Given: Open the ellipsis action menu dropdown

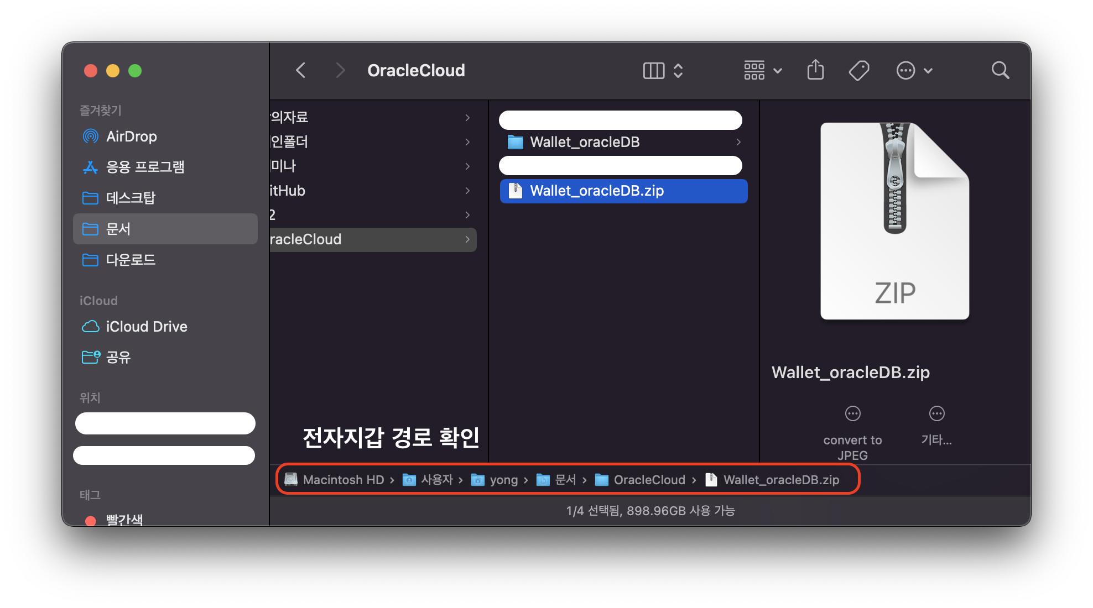Looking at the screenshot, I should 914,70.
